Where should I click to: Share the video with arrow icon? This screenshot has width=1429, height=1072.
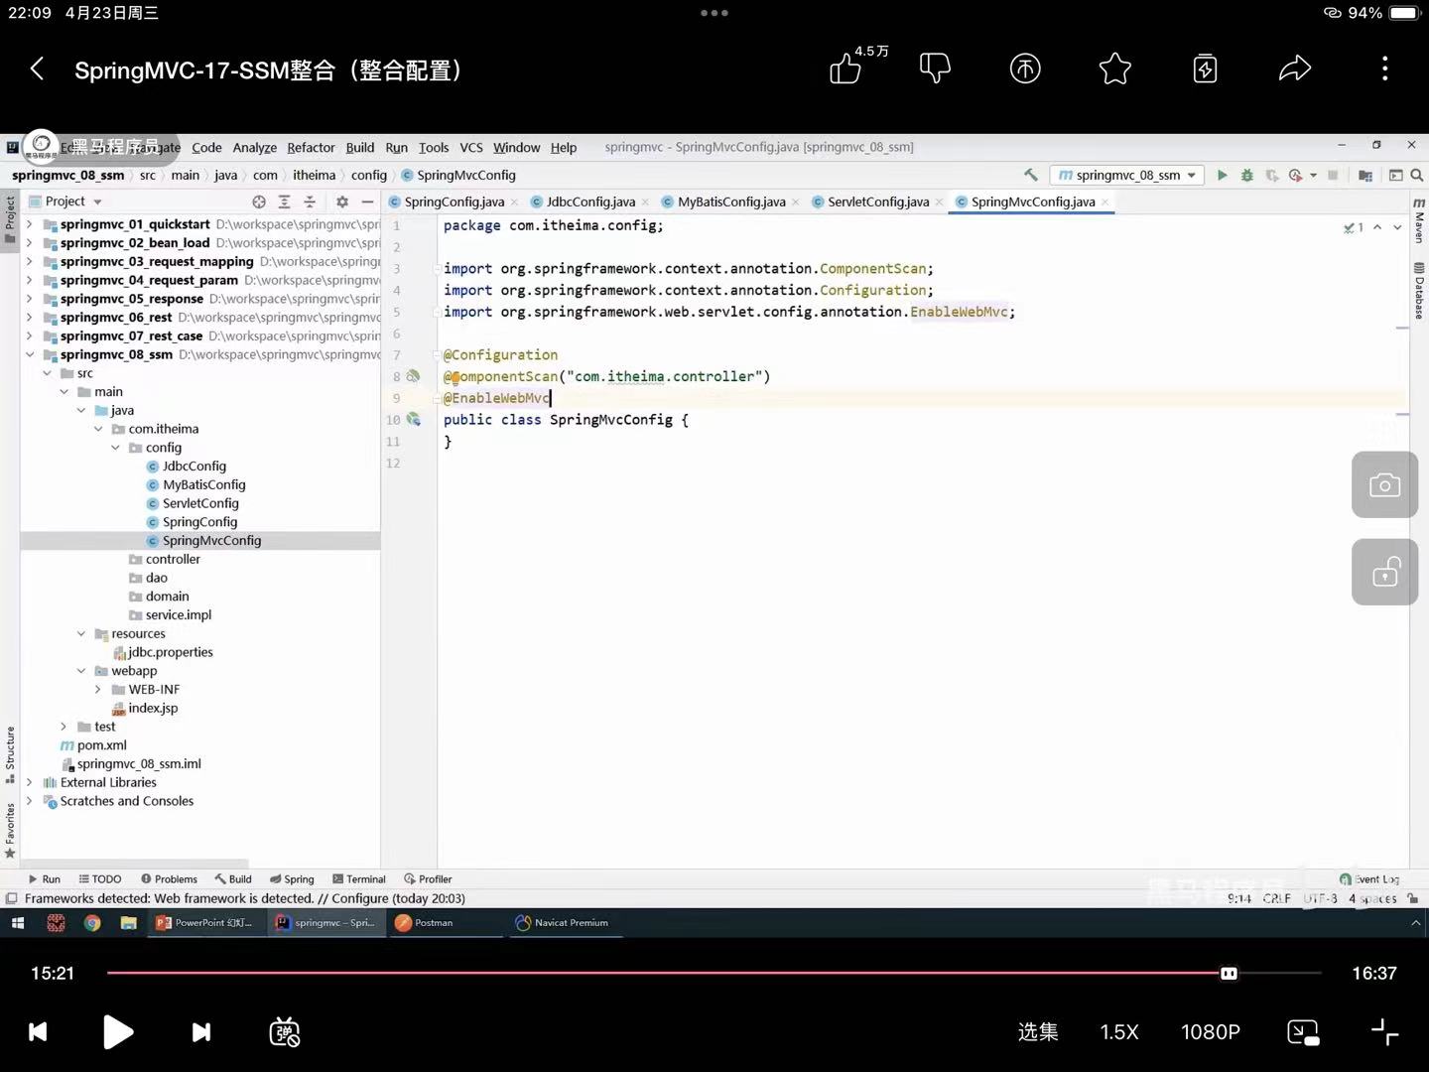coord(1295,68)
